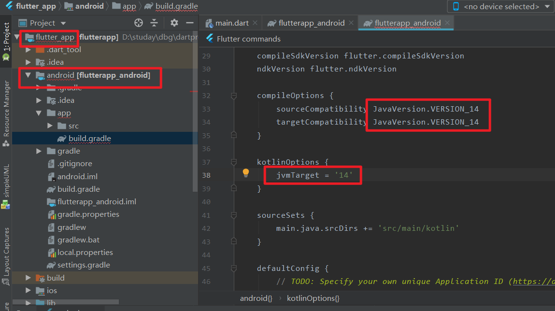Expand the src folder
The image size is (555, 311).
[50, 126]
